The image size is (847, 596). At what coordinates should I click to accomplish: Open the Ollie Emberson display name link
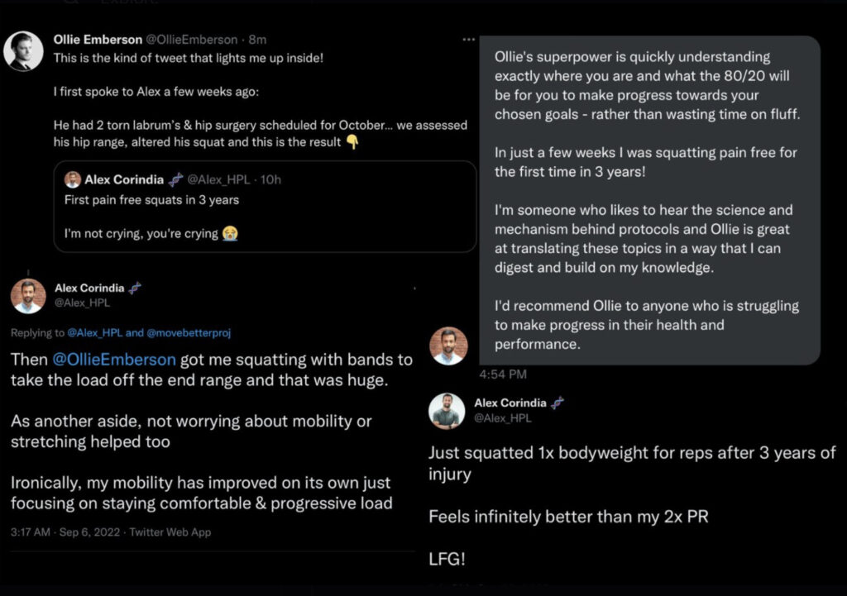98,39
